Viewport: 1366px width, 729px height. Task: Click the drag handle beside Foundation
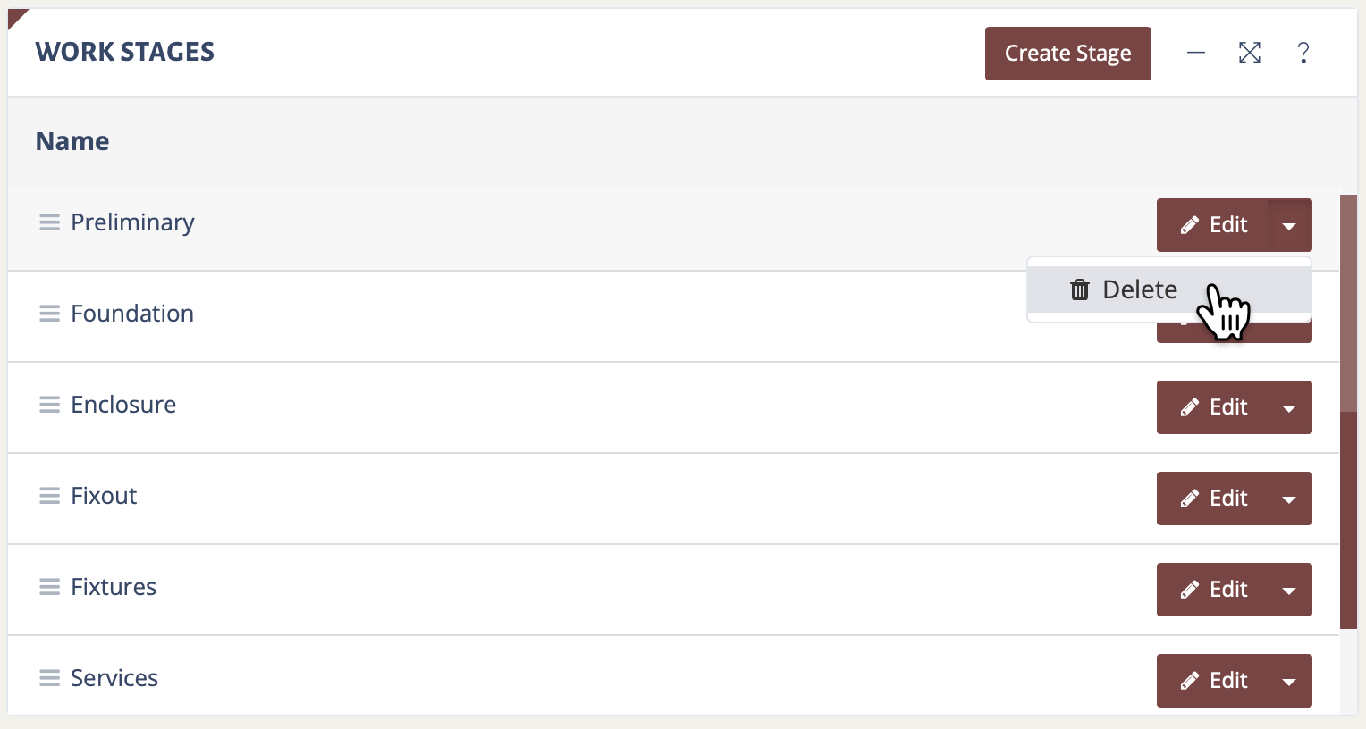pyautogui.click(x=49, y=314)
